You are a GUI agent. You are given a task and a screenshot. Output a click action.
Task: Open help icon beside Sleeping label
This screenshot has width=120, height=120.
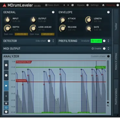[x=118, y=5]
